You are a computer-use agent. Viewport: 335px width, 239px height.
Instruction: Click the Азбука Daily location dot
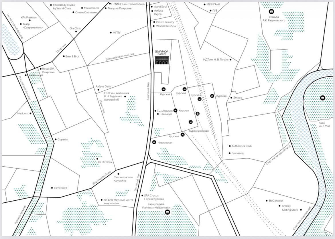tap(98, 90)
